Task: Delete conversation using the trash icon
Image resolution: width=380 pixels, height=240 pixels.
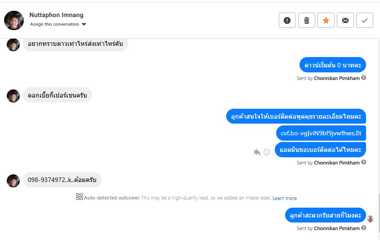Action: (307, 21)
